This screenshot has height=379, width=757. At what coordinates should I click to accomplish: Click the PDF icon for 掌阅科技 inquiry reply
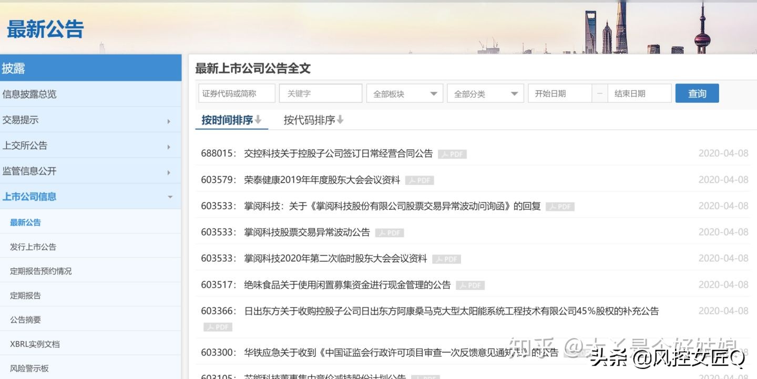pyautogui.click(x=559, y=206)
